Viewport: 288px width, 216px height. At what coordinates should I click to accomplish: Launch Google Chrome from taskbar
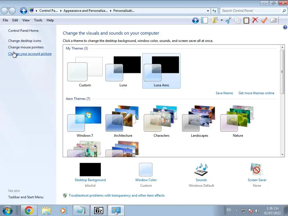coord(29,210)
